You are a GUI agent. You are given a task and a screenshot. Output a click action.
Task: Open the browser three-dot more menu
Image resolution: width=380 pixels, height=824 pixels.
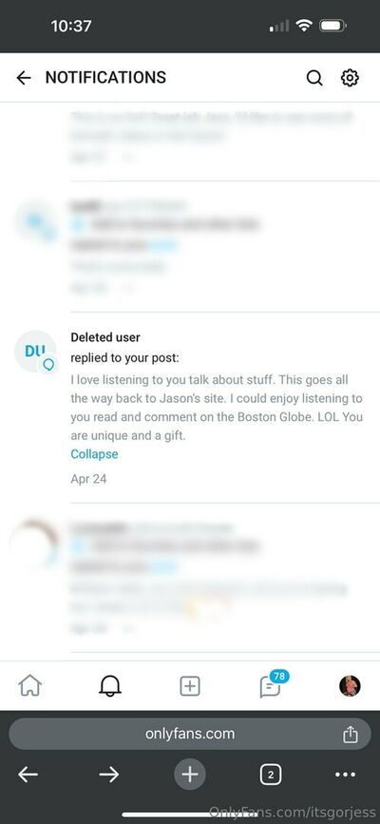(x=345, y=775)
